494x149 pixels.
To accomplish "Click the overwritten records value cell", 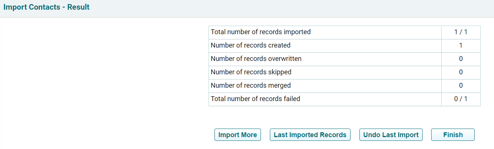I will (x=461, y=59).
